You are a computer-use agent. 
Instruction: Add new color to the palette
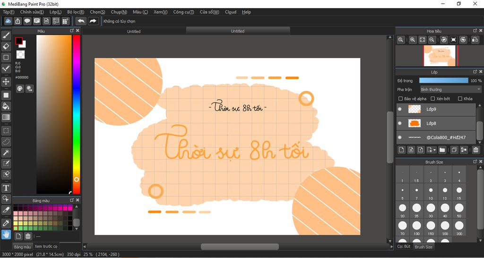point(18,236)
